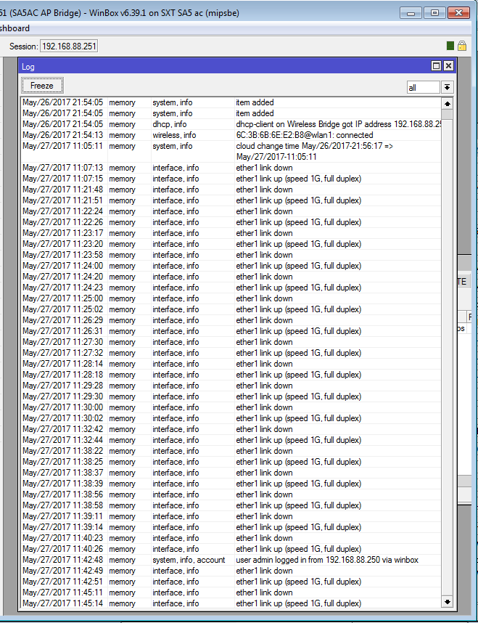Click the log scrollbar thumb
The image size is (478, 623).
[x=448, y=115]
